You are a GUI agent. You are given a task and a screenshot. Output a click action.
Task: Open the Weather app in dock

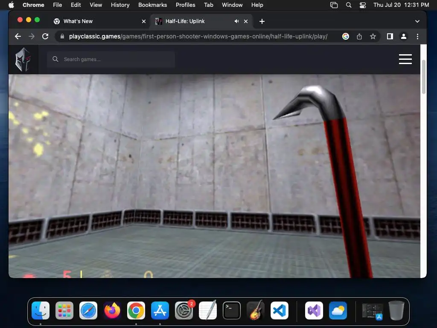(338, 310)
